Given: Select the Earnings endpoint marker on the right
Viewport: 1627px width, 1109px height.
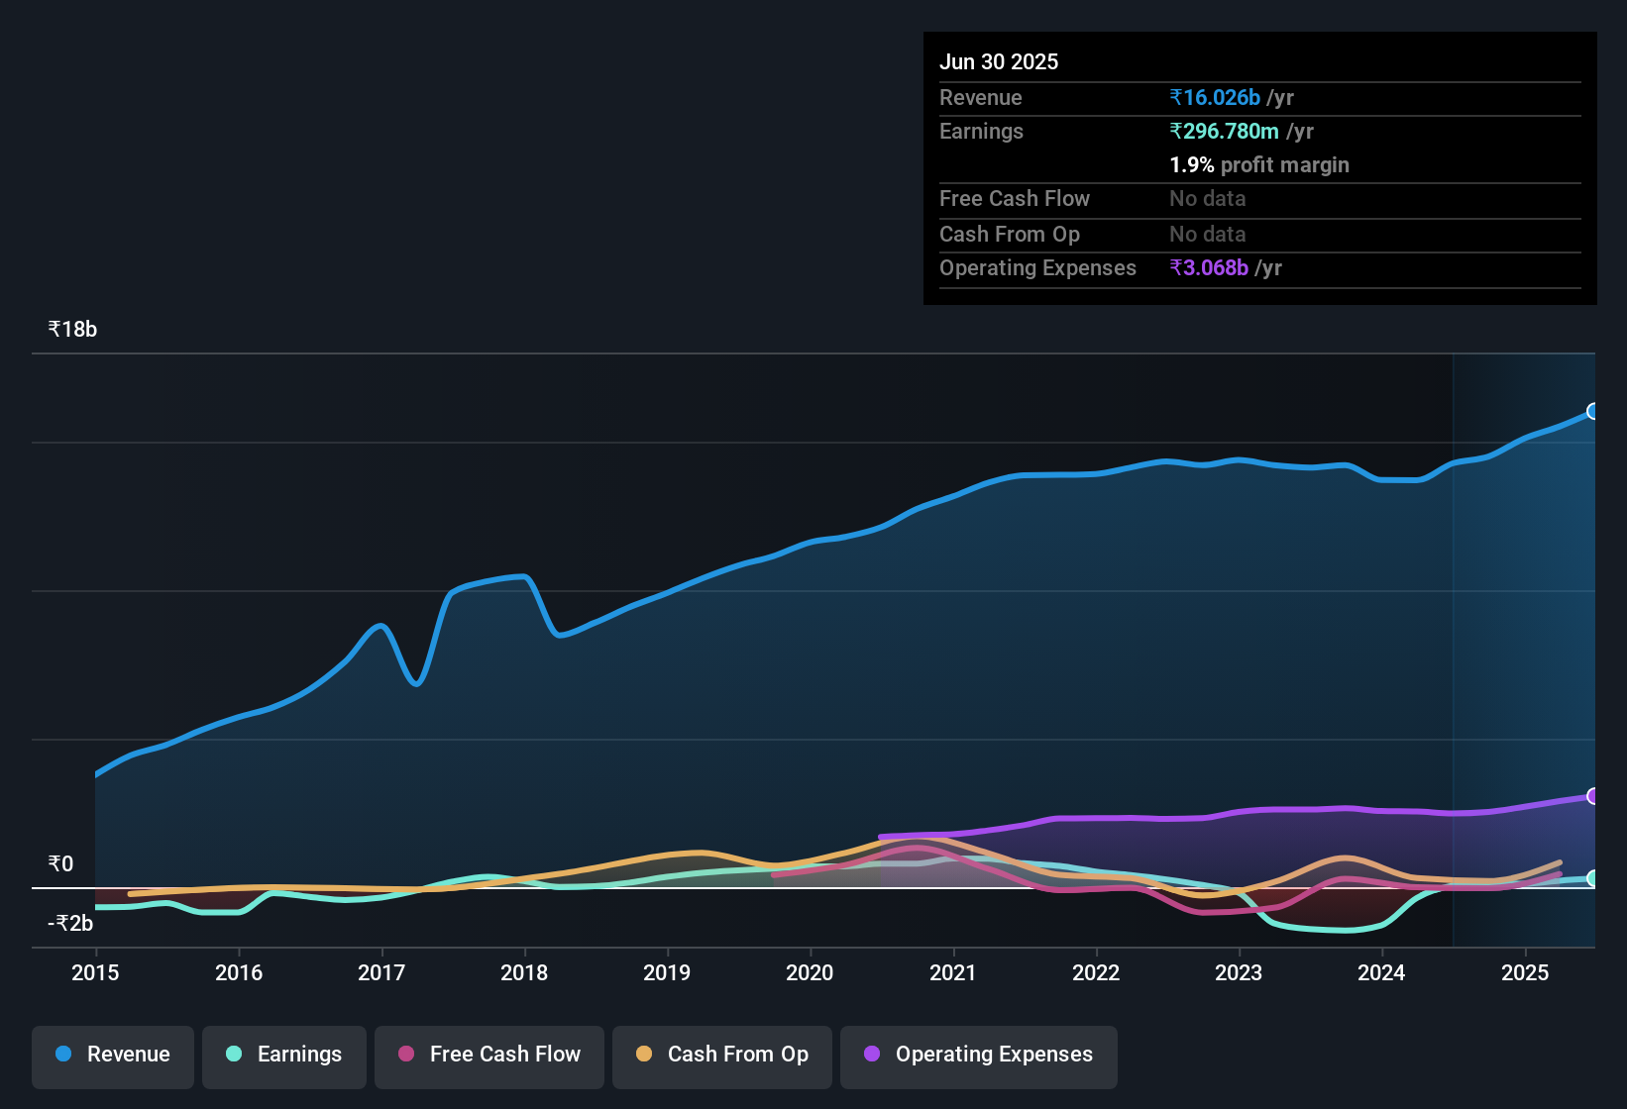Looking at the screenshot, I should click(1593, 877).
